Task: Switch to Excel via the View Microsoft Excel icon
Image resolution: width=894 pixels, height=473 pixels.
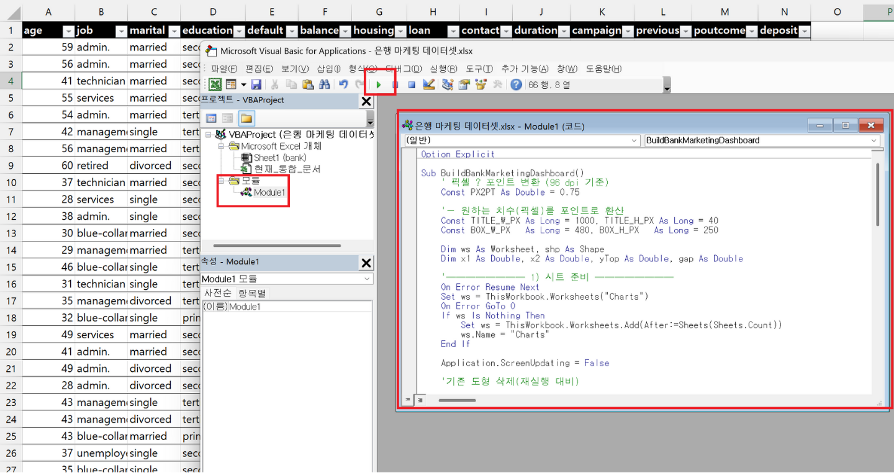Action: tap(215, 84)
